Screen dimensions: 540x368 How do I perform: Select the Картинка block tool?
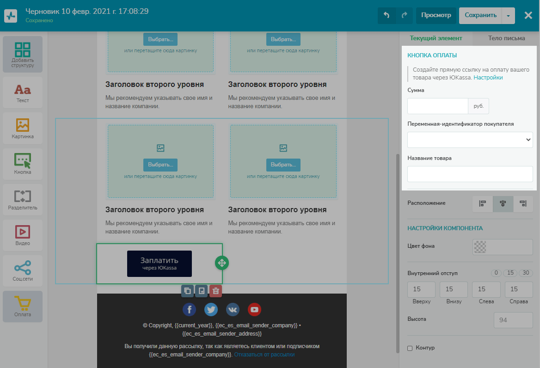click(x=23, y=129)
